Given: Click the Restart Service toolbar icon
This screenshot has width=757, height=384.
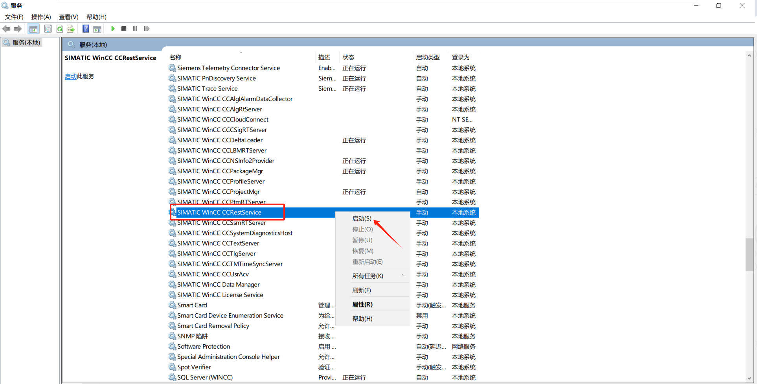Looking at the screenshot, I should point(147,29).
